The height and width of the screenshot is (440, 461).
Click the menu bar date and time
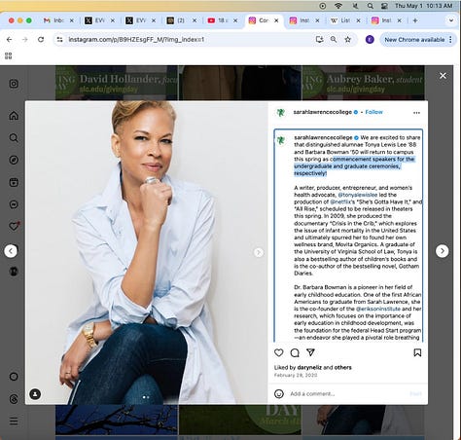tap(423, 6)
